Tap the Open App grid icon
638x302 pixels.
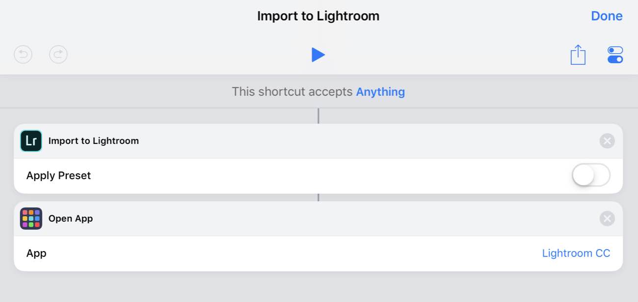point(31,219)
